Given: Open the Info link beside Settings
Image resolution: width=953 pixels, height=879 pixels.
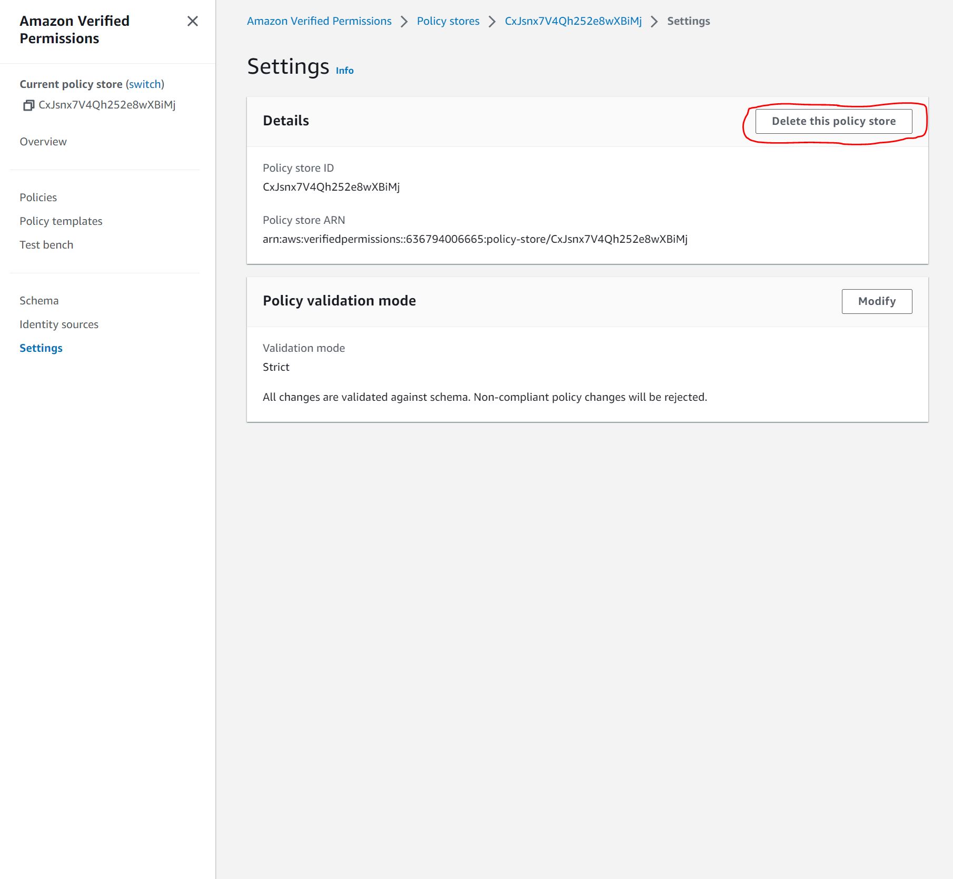Looking at the screenshot, I should click(x=345, y=71).
